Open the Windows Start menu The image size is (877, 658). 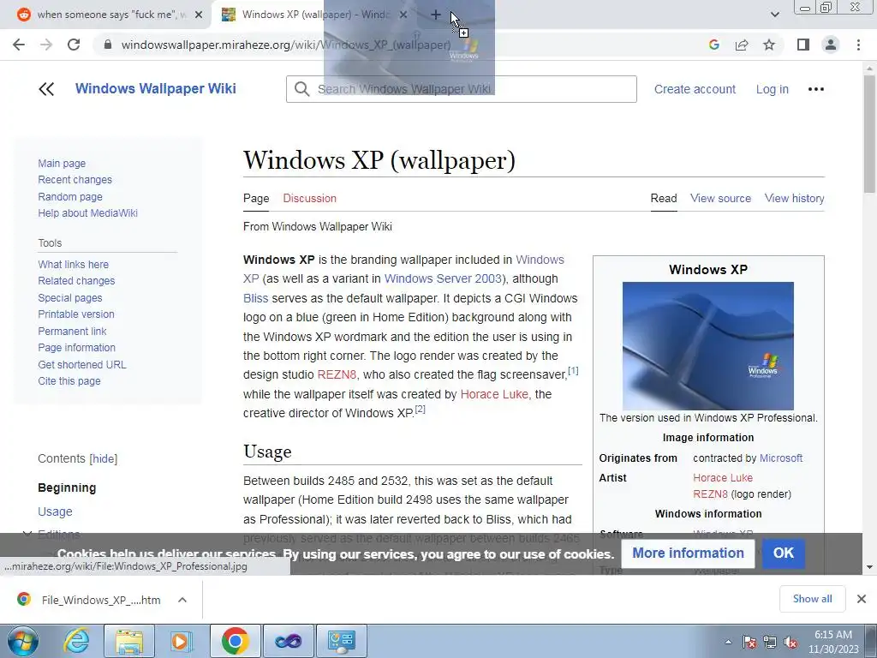pos(22,641)
